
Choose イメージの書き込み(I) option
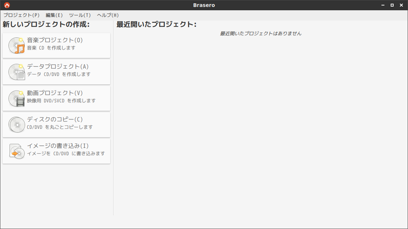point(56,151)
